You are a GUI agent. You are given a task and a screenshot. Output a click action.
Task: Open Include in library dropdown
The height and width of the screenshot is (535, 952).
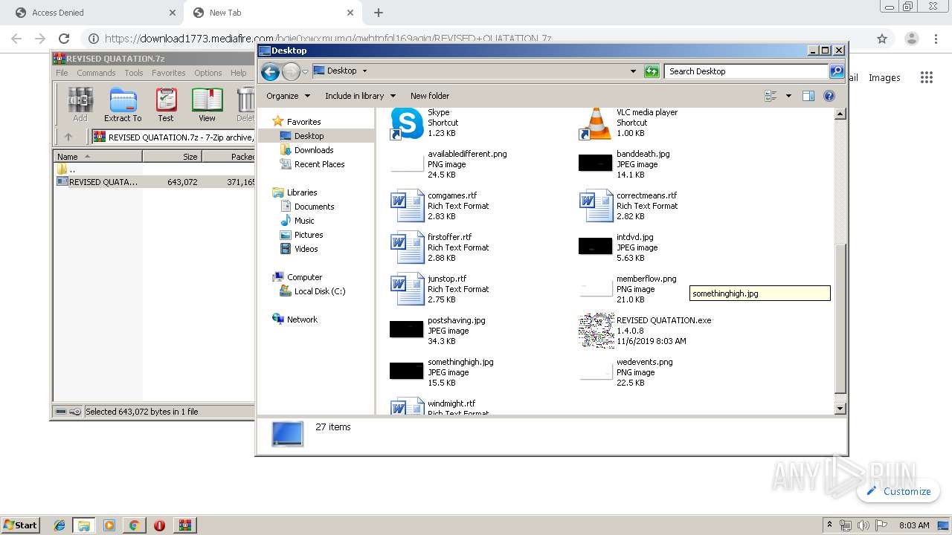tap(360, 96)
